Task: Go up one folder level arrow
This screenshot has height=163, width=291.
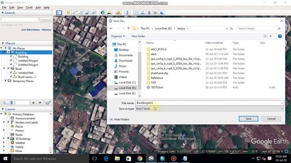Action: (x=128, y=29)
